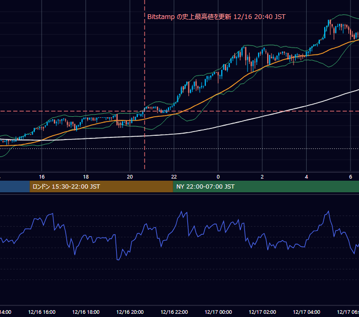Click the hour label 0 on the time axis
This screenshot has height=317, width=359.
(x=218, y=176)
